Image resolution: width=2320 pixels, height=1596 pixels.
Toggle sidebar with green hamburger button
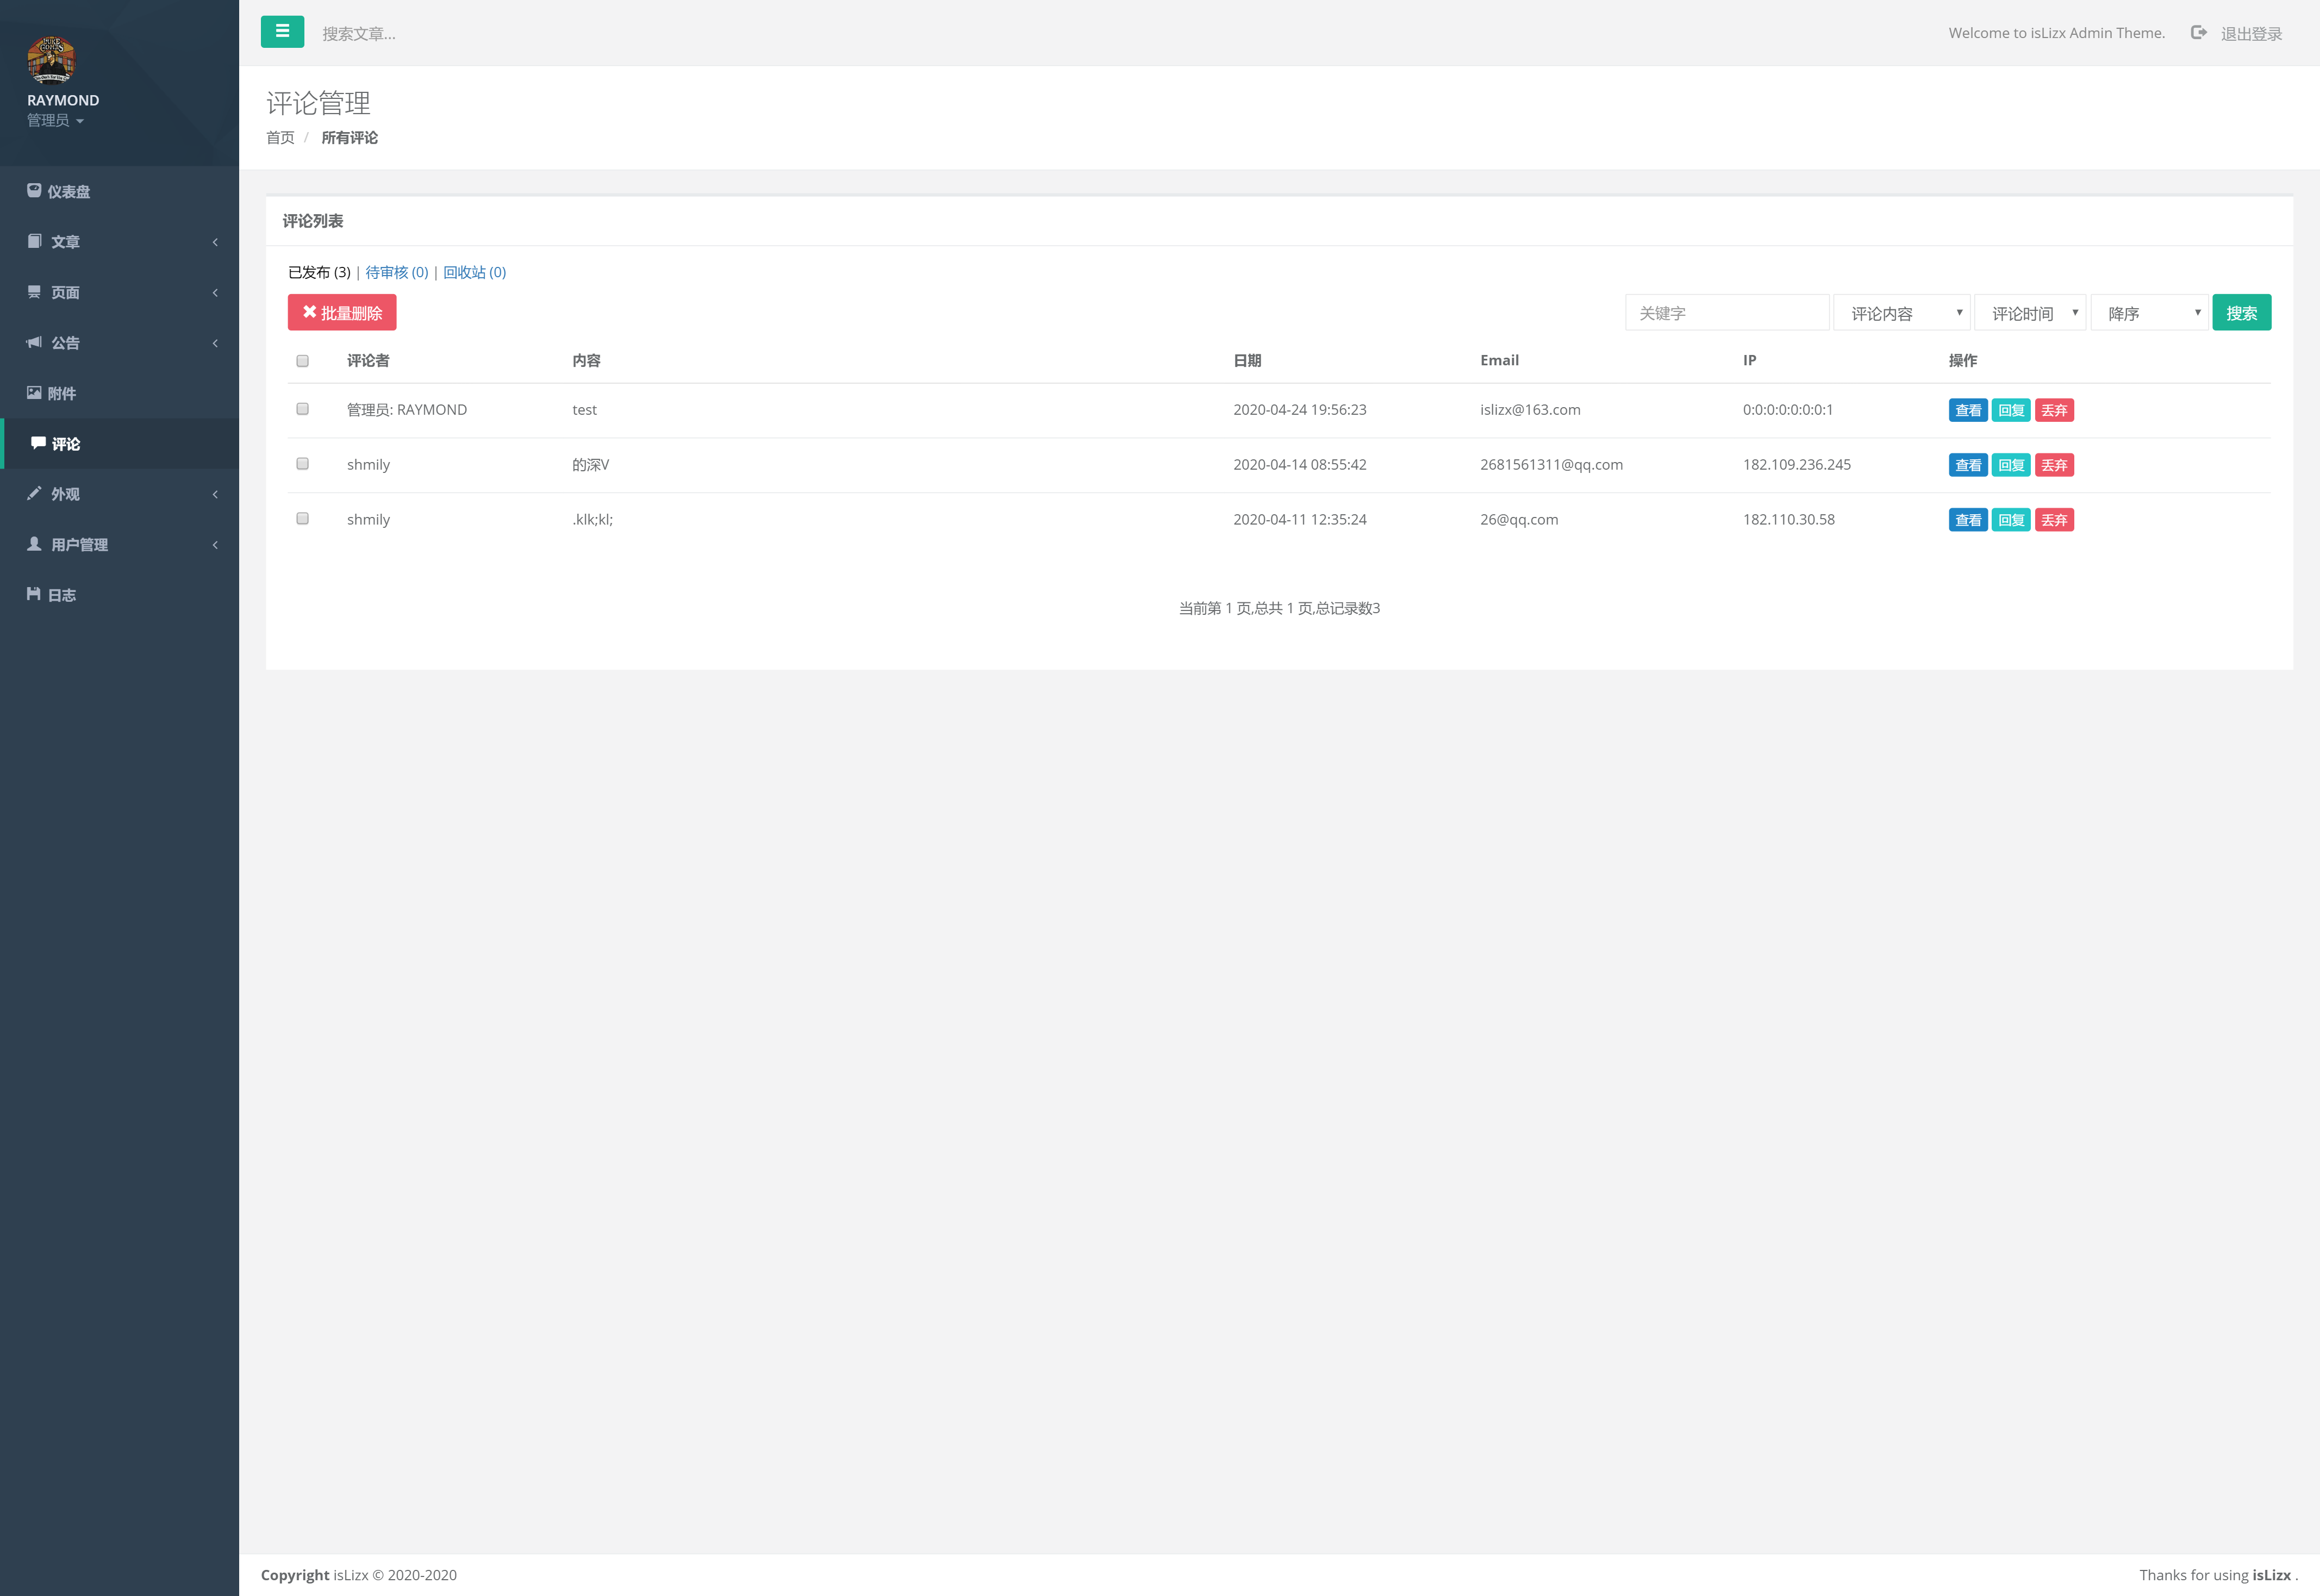click(x=282, y=32)
